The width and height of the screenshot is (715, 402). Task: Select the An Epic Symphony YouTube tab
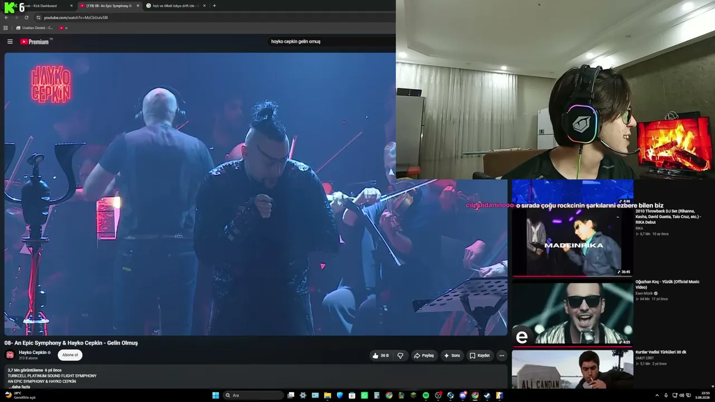(x=109, y=6)
